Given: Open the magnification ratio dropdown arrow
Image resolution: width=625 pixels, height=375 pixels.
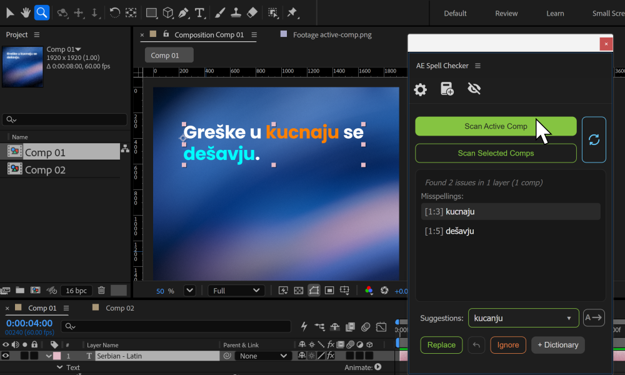Looking at the screenshot, I should (190, 291).
